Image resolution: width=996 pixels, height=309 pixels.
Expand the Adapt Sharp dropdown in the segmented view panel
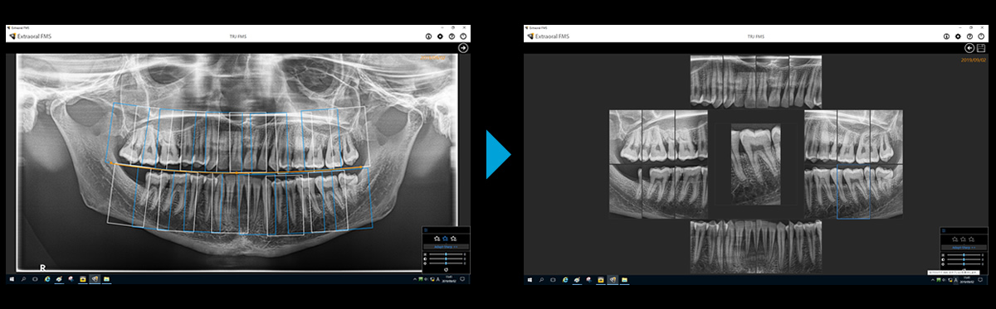tap(964, 248)
